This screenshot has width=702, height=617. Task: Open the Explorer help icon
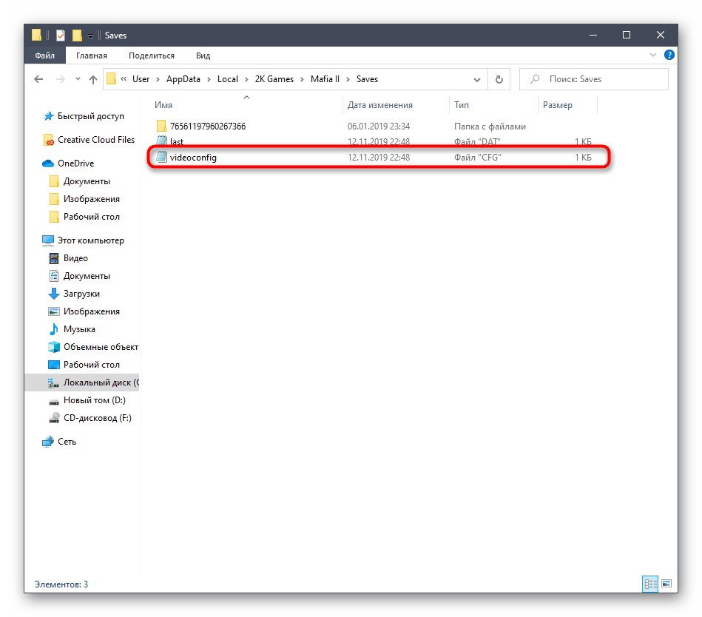(x=669, y=55)
